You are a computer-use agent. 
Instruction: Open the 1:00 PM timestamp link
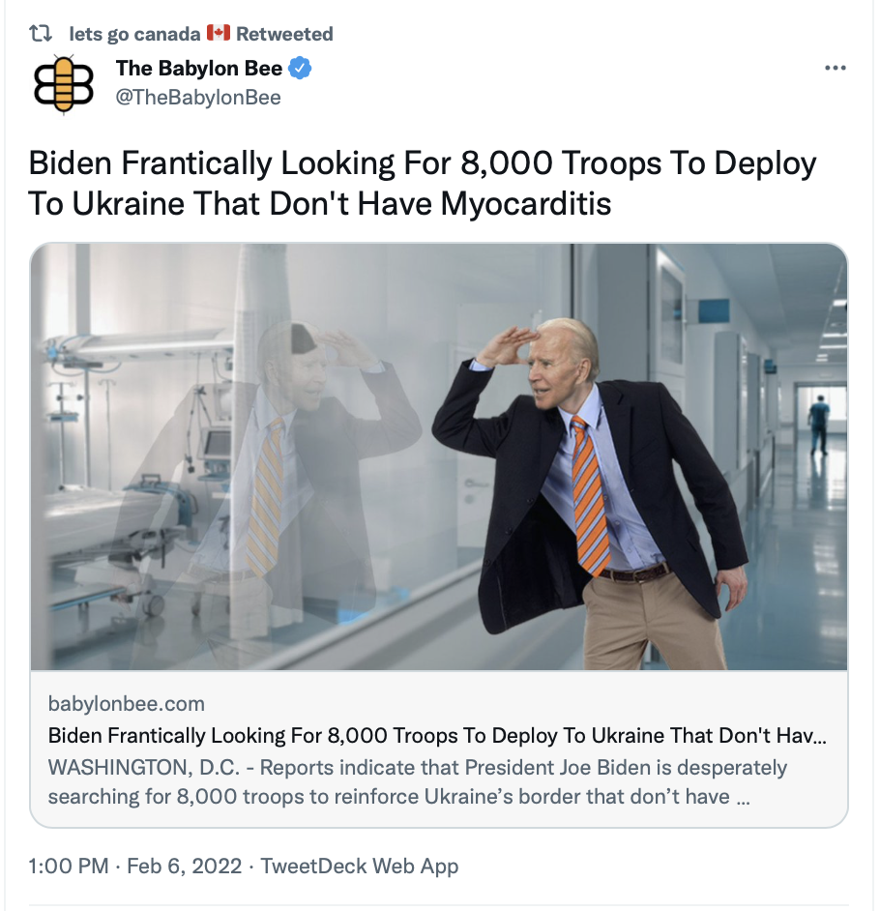69,867
